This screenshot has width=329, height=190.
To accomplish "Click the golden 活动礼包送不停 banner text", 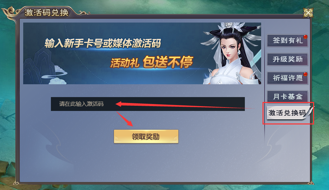I will point(151,62).
